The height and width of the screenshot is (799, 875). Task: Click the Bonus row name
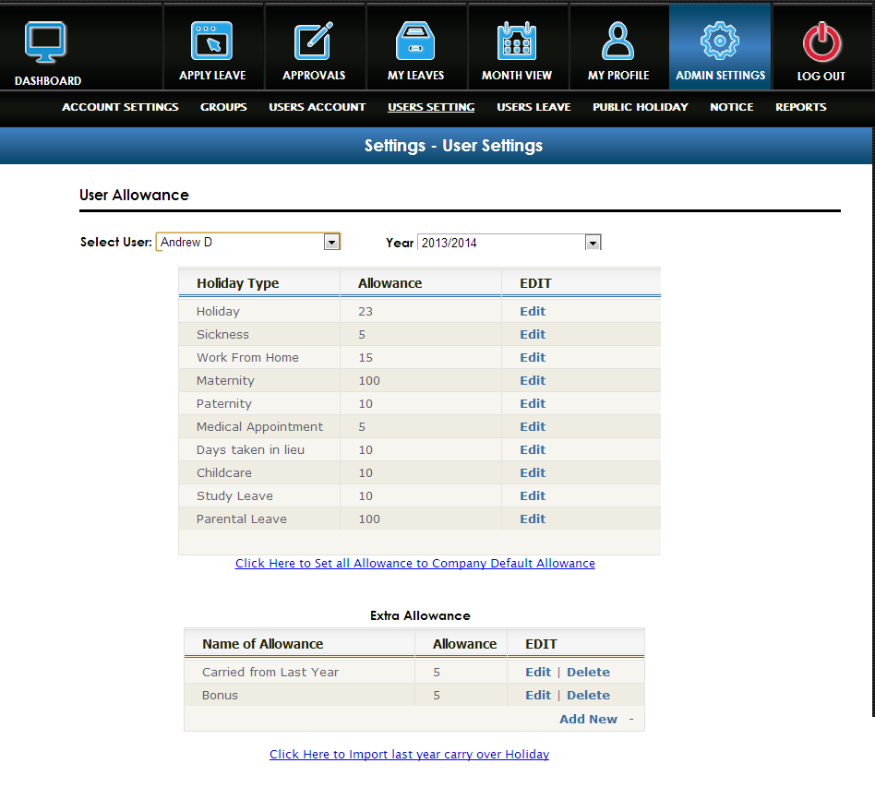click(220, 696)
